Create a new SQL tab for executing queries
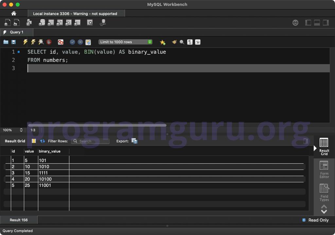The width and height of the screenshot is (335, 235). click(x=7, y=23)
